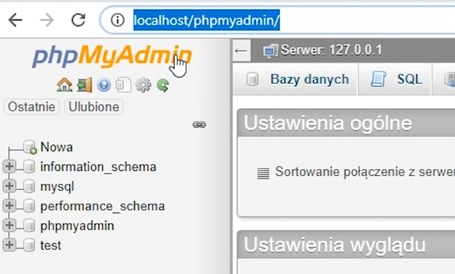Click the Nowa new database icon

(29, 147)
